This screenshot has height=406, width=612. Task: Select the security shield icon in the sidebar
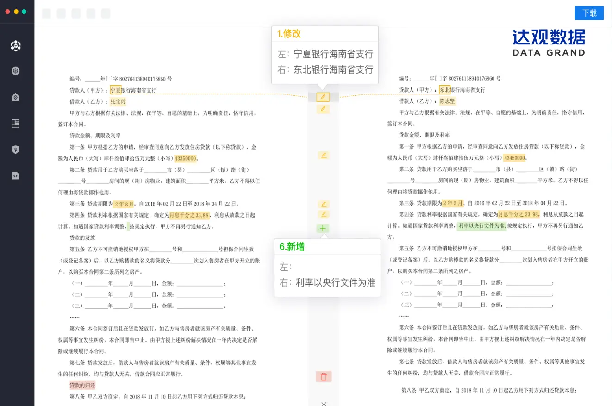[x=16, y=149]
